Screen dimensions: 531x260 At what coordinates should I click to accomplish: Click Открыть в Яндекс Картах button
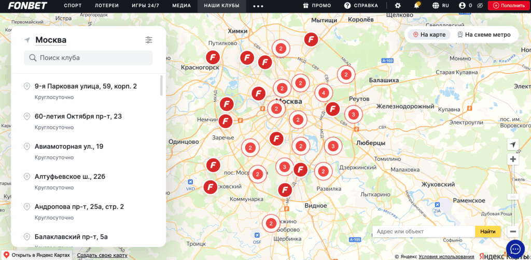(37, 255)
